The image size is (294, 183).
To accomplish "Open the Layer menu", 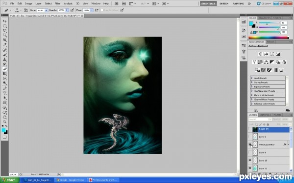I will coord(38,3).
